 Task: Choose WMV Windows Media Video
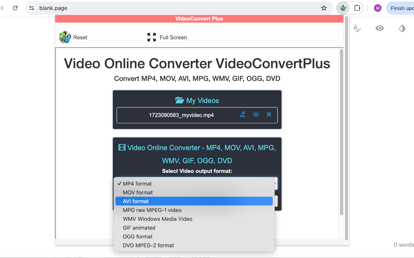pos(194,219)
